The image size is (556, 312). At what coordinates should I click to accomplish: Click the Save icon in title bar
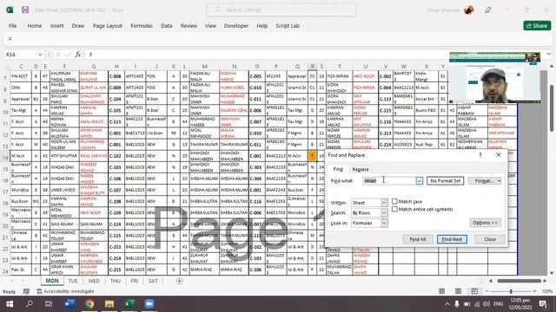(25, 10)
